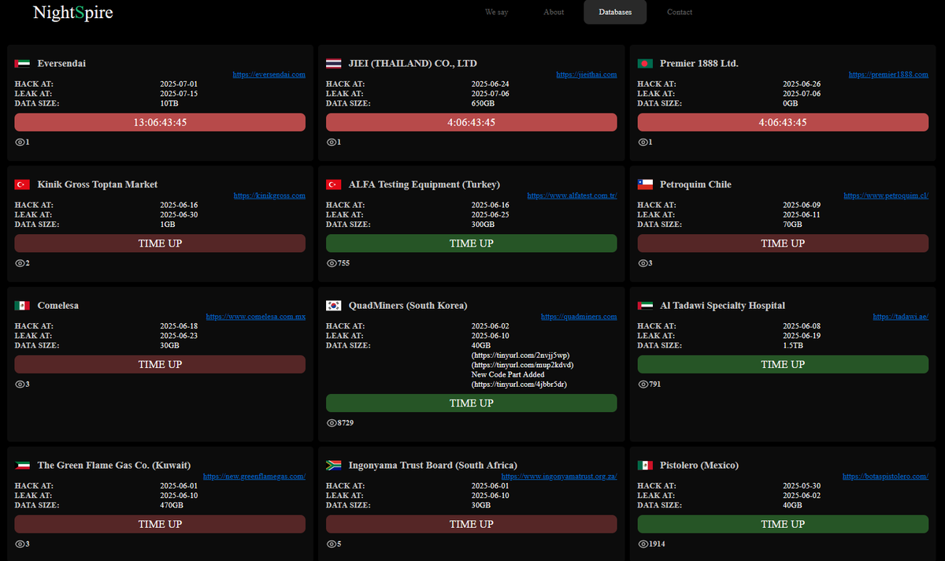Click the Bangladesh flag beside Premier 1888
Viewport: 945px width, 561px height.
645,64
